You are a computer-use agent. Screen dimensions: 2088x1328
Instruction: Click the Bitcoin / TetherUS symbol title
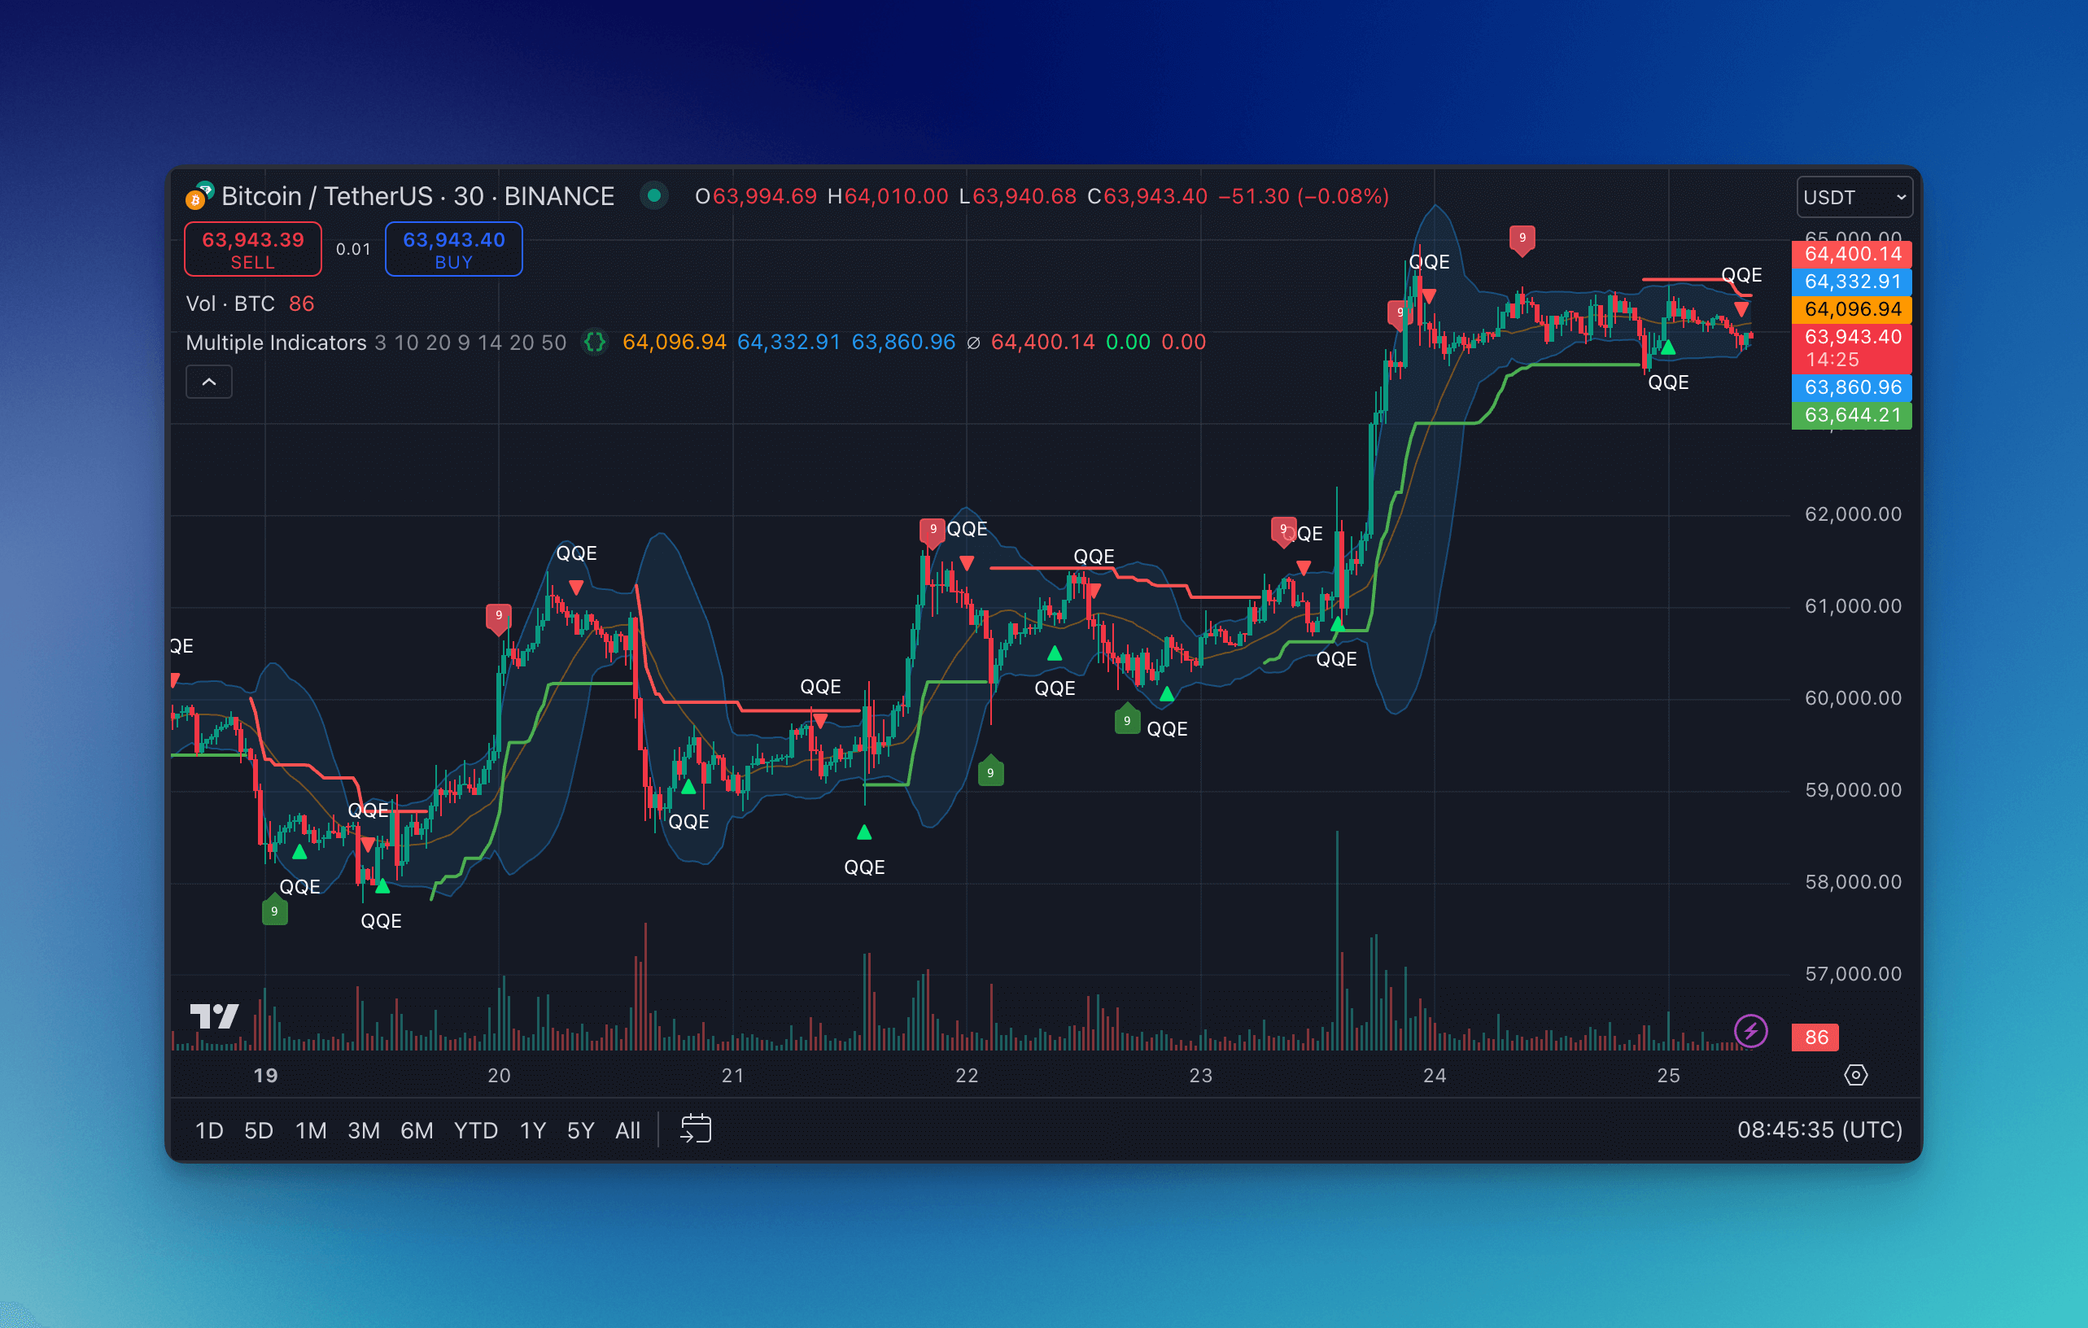[418, 197]
